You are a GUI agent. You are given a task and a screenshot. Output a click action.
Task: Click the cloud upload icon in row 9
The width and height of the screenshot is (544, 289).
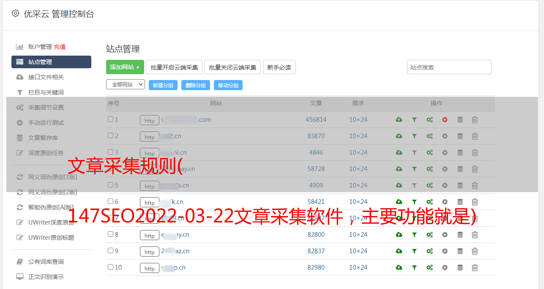(x=399, y=251)
